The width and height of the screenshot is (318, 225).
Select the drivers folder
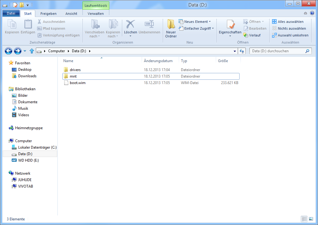pos(151,70)
